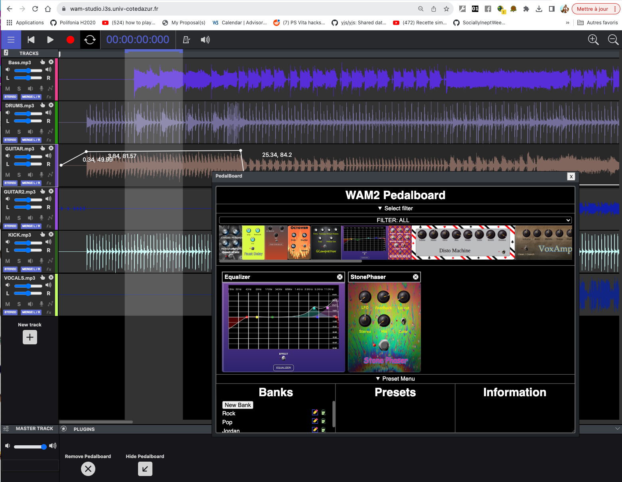
Task: Adjust the master track volume slider
Action: click(x=30, y=446)
